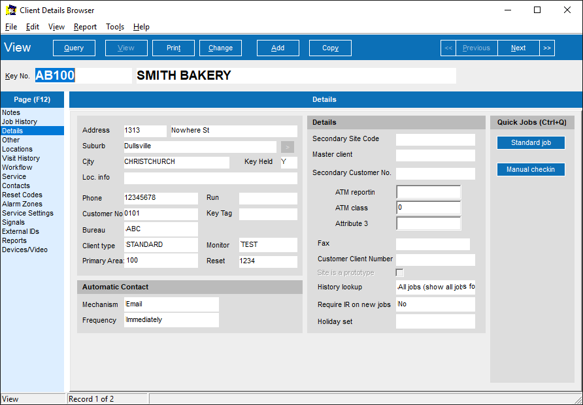Image resolution: width=583 pixels, height=405 pixels.
Task: Select the Details page in sidebar
Action: point(32,131)
